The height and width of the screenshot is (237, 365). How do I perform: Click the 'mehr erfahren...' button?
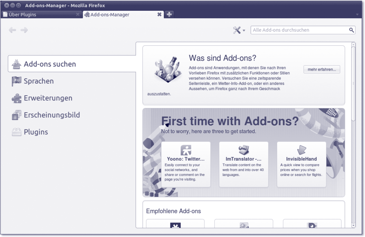pyautogui.click(x=322, y=70)
